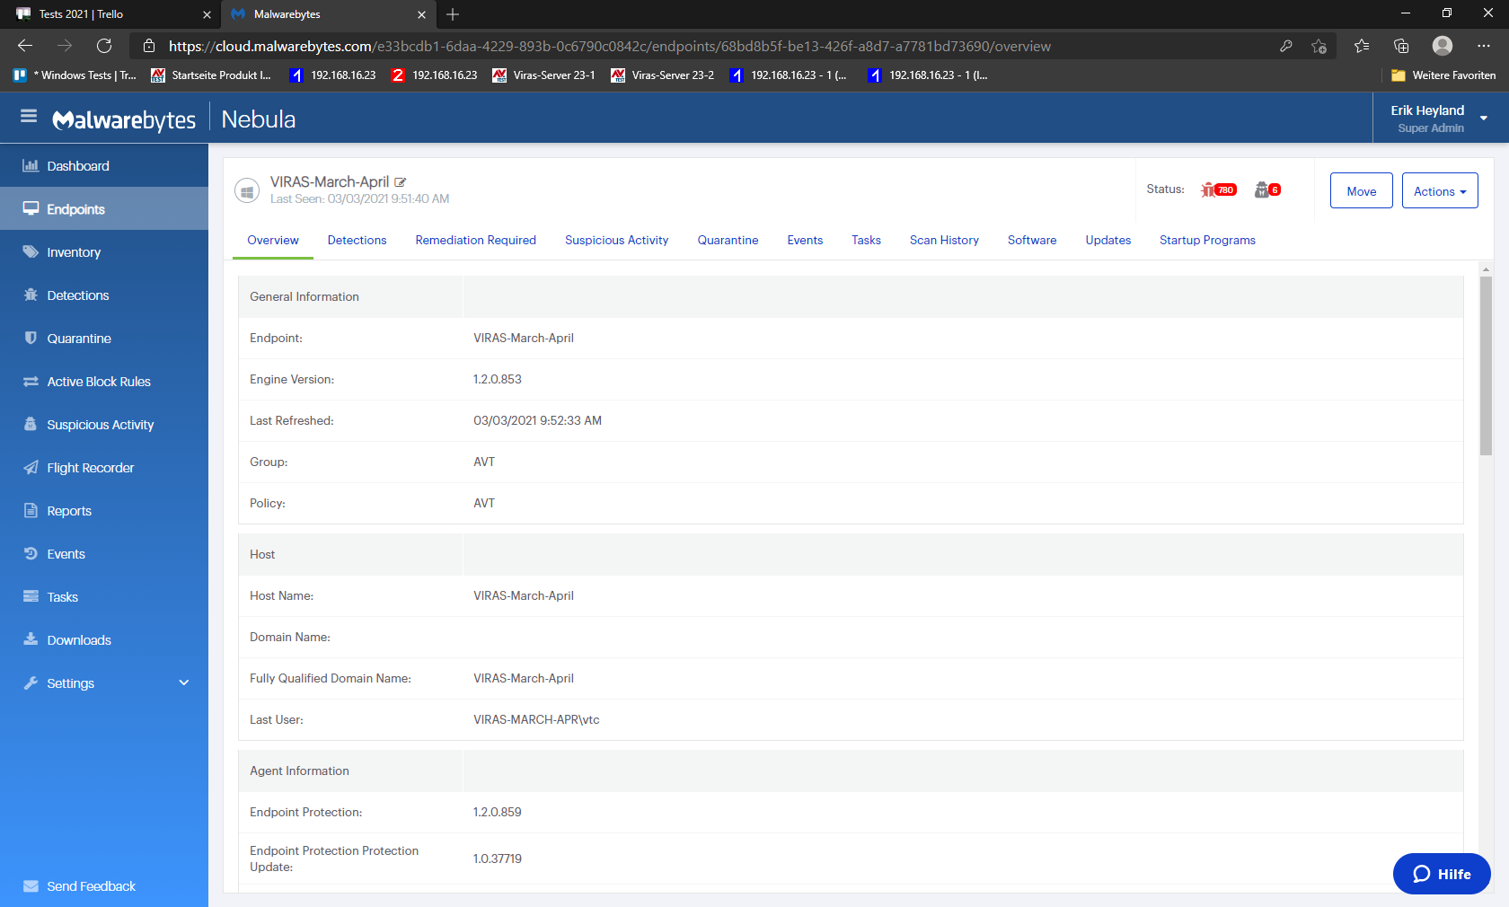
Task: Open the Downloads section
Action: pyautogui.click(x=79, y=640)
